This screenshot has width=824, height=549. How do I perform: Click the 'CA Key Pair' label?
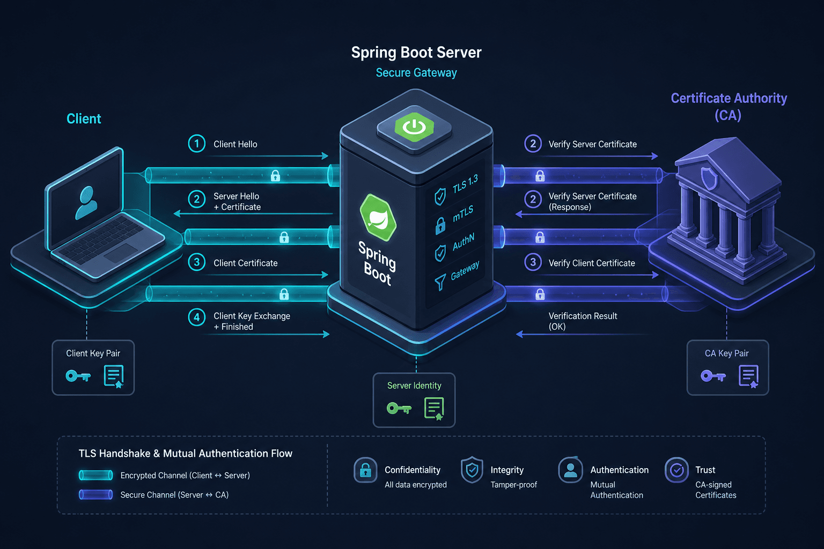point(727,353)
